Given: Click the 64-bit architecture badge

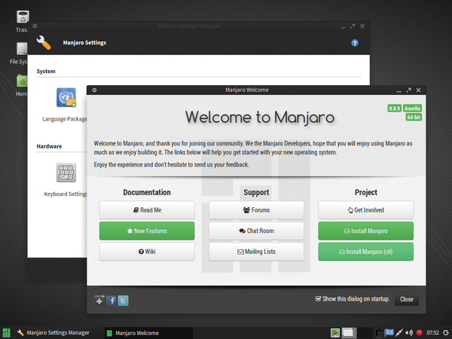Looking at the screenshot, I should point(414,117).
